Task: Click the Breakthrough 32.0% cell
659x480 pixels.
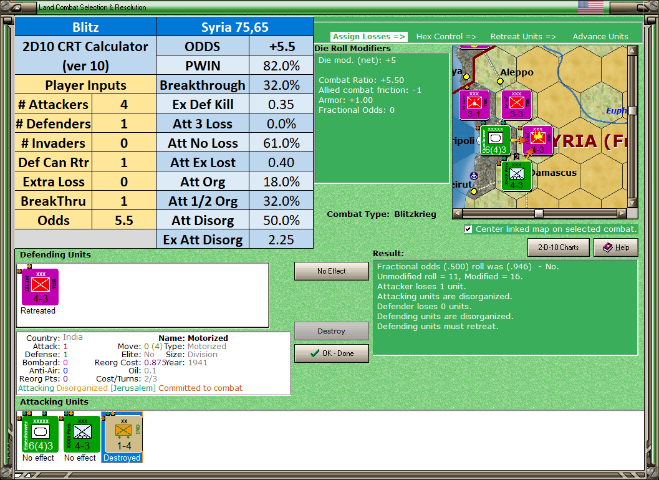Action: click(281, 85)
